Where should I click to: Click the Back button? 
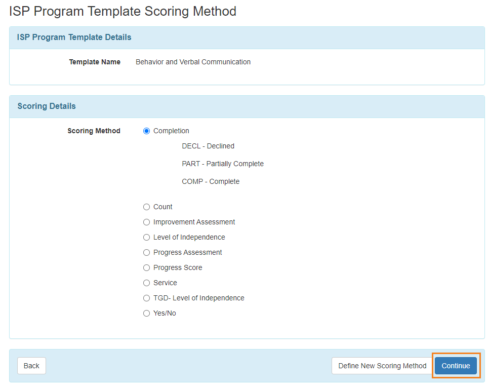pos(31,366)
